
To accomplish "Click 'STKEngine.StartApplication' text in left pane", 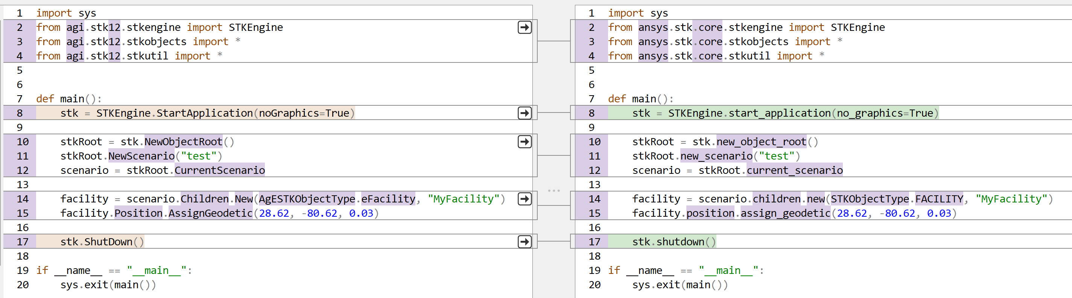I will click(x=174, y=113).
